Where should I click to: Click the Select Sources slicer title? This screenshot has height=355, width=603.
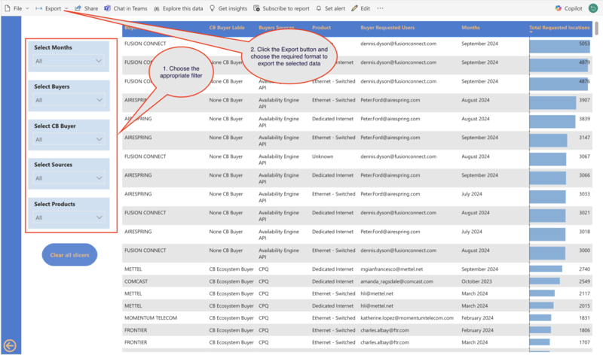pyautogui.click(x=53, y=165)
